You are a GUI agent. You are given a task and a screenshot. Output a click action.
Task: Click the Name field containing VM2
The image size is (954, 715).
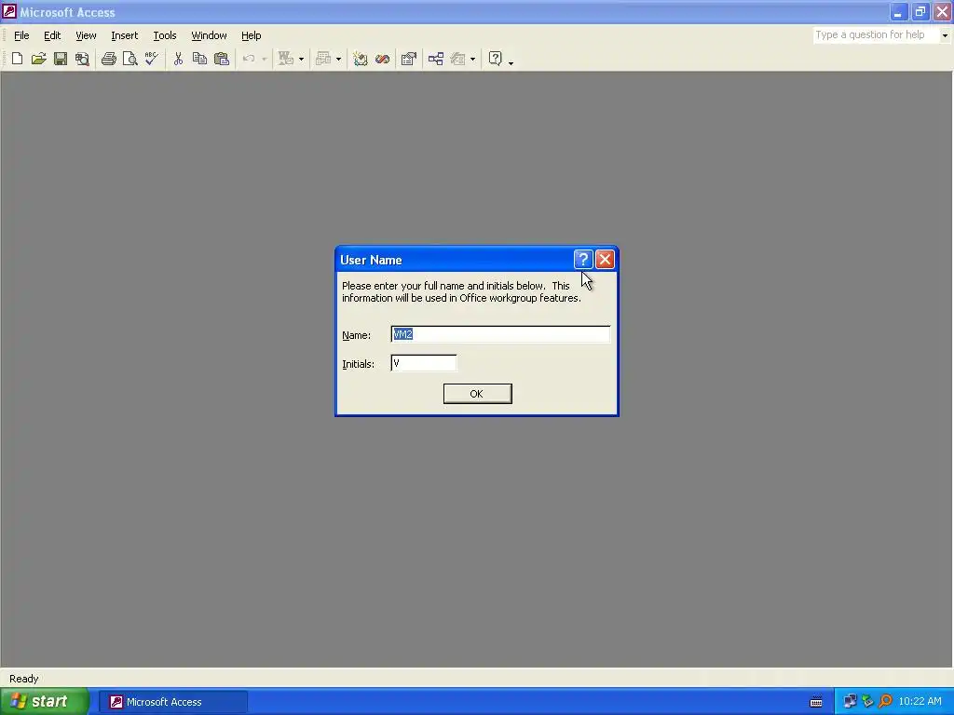tap(500, 334)
